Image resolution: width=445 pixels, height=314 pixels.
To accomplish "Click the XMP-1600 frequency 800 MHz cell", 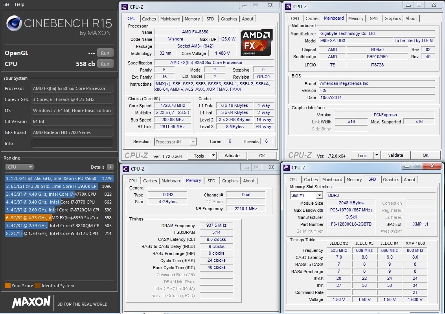I will click(415, 250).
